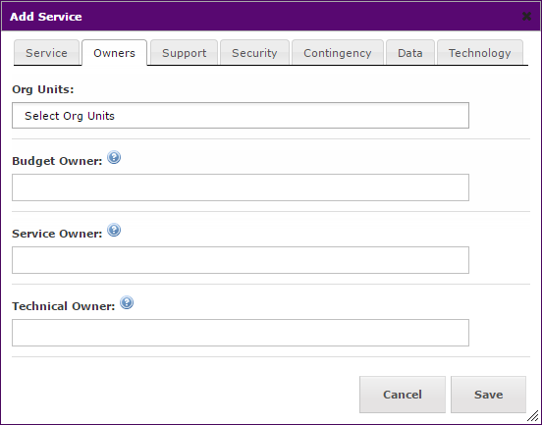Open the Data tab
The width and height of the screenshot is (542, 425).
coord(410,53)
